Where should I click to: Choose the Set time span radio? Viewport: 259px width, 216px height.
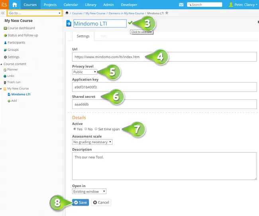click(x=96, y=129)
